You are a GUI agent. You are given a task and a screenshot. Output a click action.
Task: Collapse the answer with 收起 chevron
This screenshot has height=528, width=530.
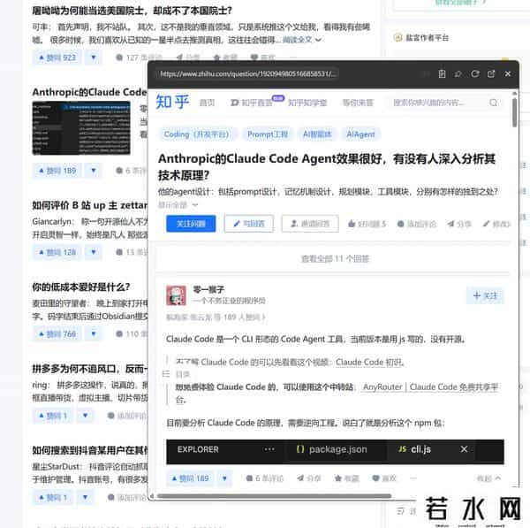click(x=488, y=478)
